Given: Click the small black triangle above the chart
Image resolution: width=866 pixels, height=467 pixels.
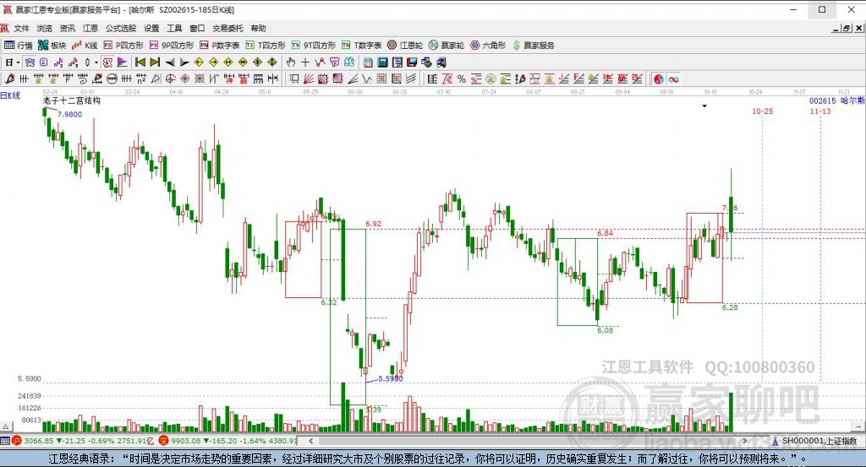Looking at the screenshot, I should [704, 106].
